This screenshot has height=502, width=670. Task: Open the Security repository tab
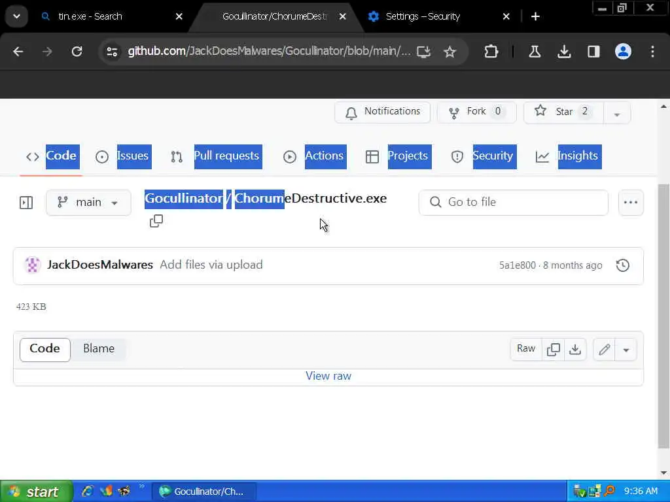tap(483, 156)
